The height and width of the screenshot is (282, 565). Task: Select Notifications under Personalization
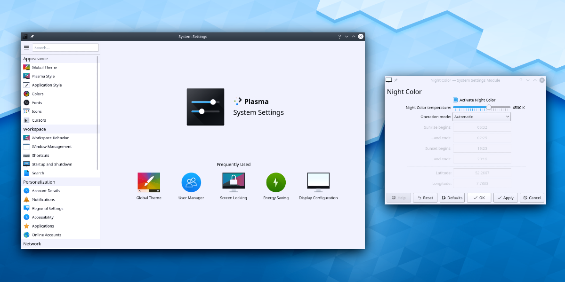43,200
